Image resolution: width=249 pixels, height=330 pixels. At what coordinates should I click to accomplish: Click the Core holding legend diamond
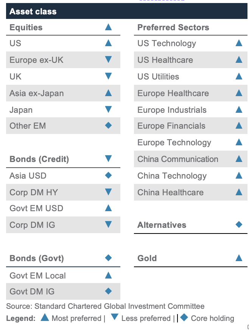coord(184,318)
